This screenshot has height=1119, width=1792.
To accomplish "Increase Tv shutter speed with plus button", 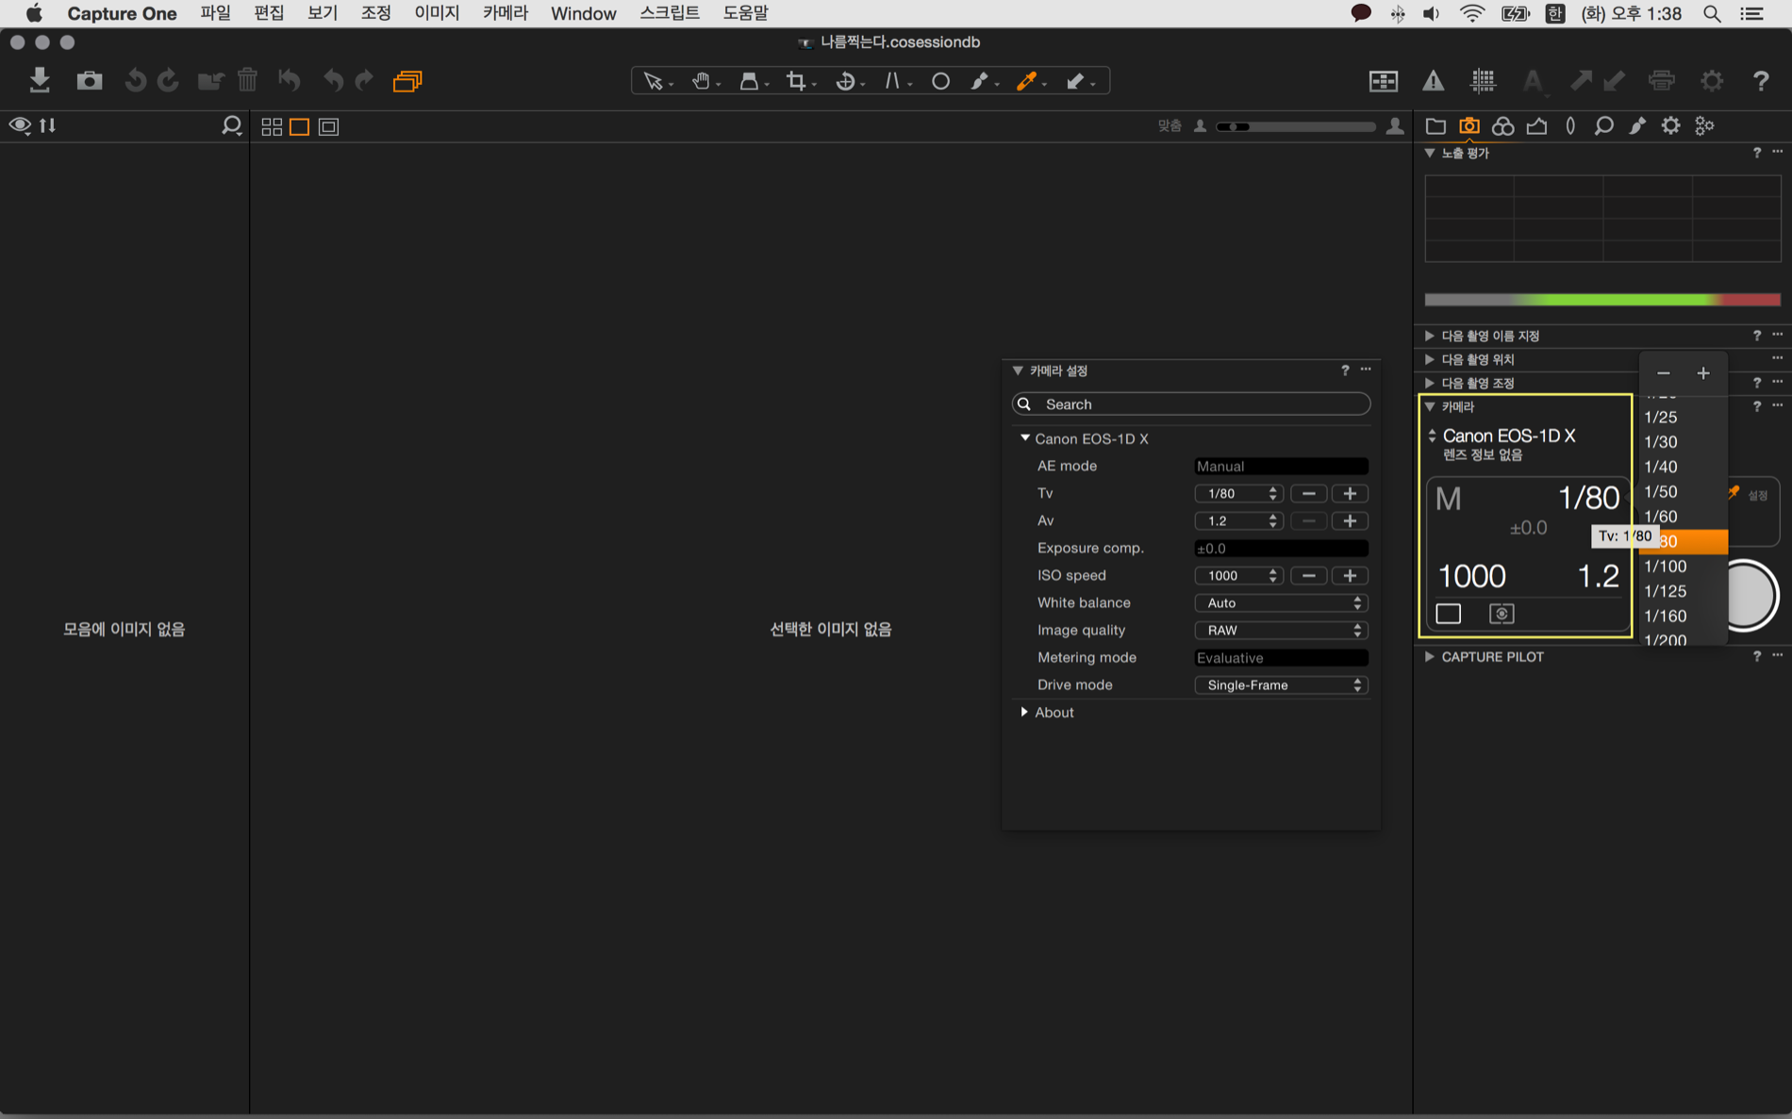I will (1350, 494).
